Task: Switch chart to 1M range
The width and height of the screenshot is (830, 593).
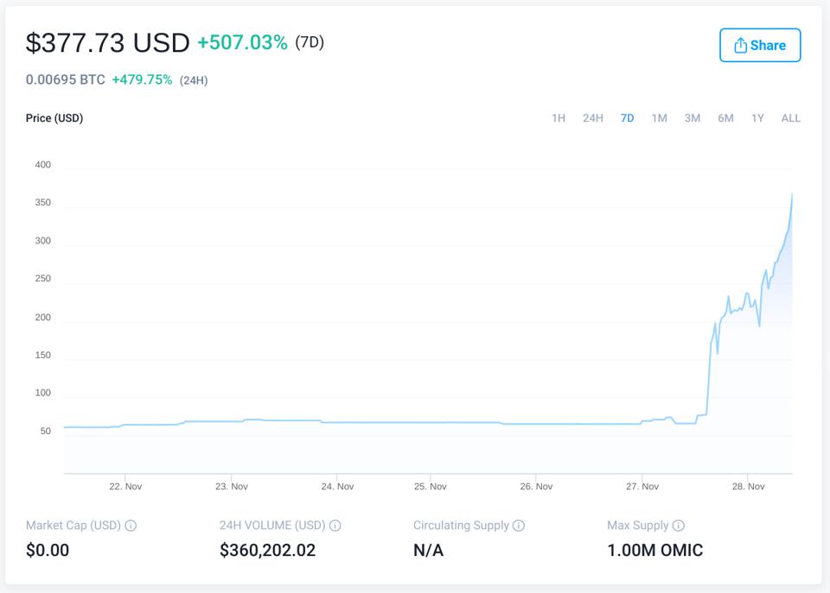Action: [659, 118]
